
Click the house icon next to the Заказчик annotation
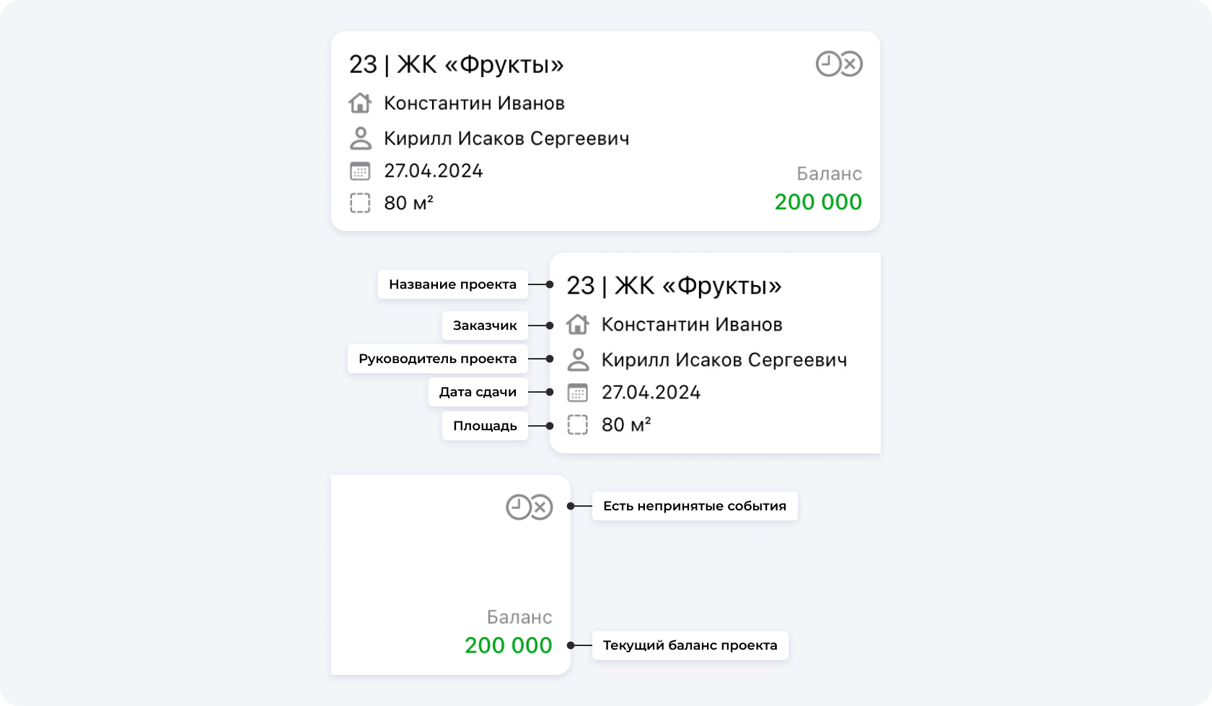pos(578,325)
